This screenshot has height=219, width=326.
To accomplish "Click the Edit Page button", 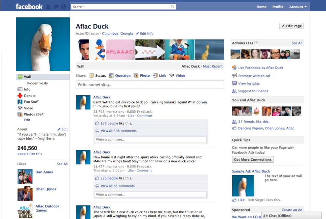I will click(x=291, y=26).
